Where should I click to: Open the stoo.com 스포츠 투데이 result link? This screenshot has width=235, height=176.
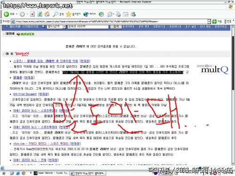pyautogui.click(x=41, y=144)
